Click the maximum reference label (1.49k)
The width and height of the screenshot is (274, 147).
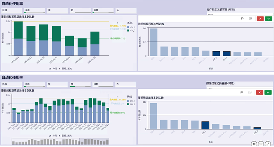pyautogui.click(x=118, y=26)
